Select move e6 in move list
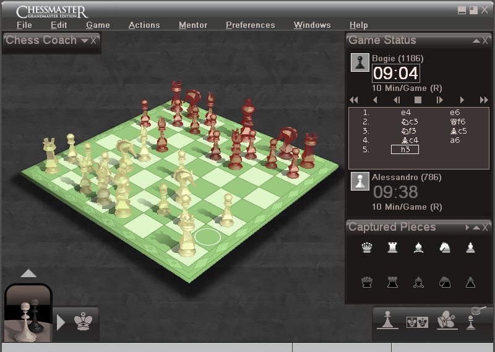The height and width of the screenshot is (352, 495). [455, 113]
